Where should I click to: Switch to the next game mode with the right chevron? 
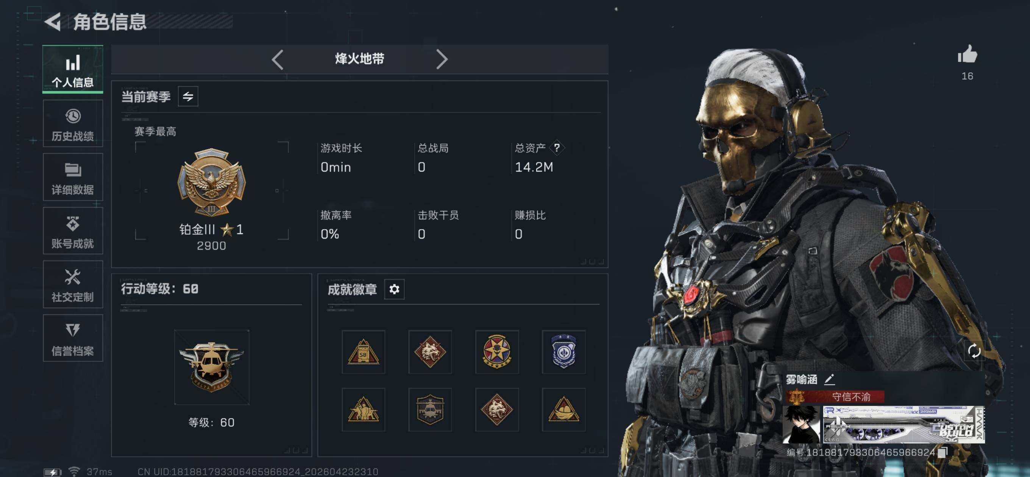442,59
